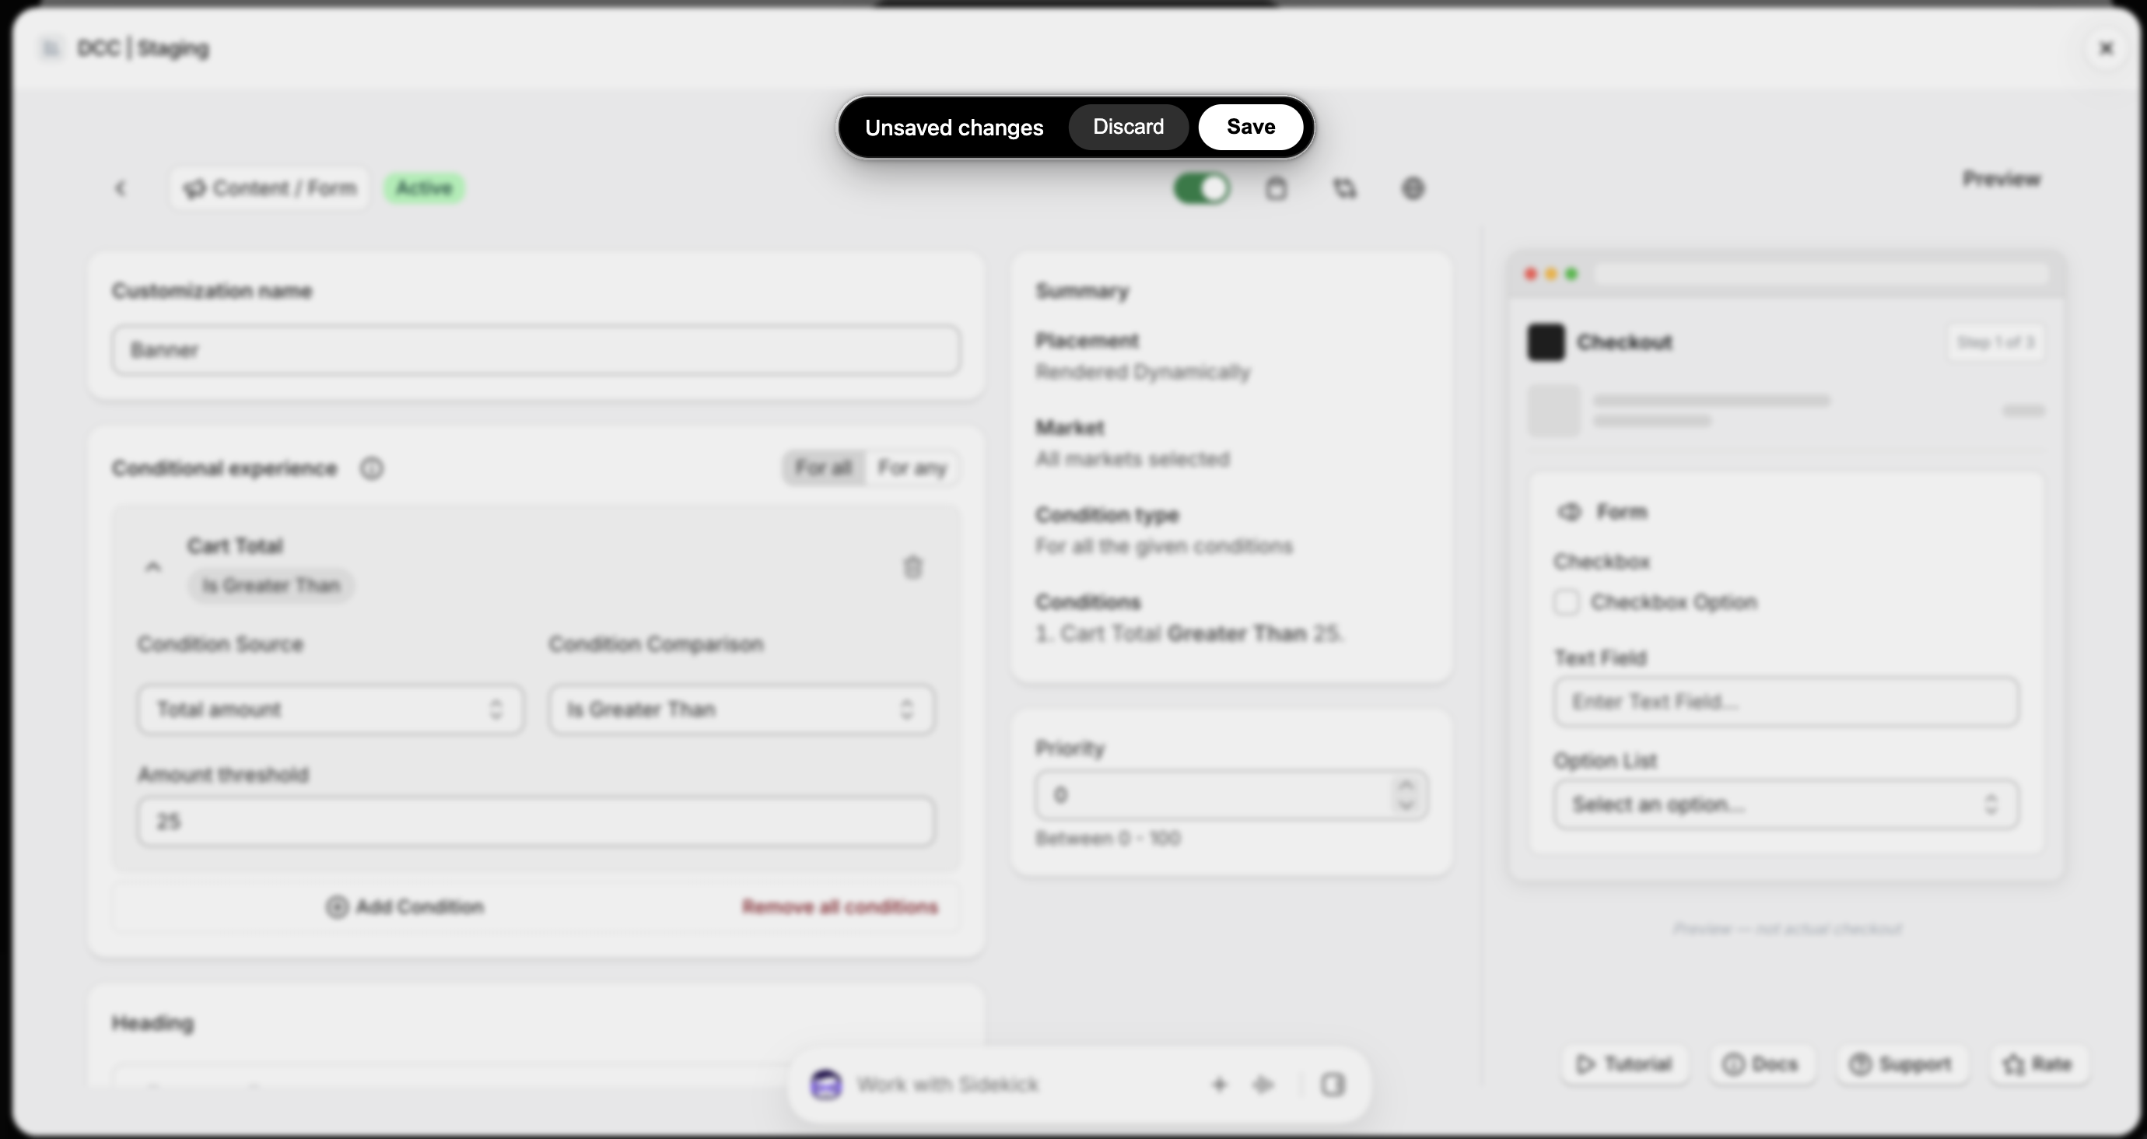Delete the Cart Total condition
2147x1139 pixels.
click(x=912, y=567)
